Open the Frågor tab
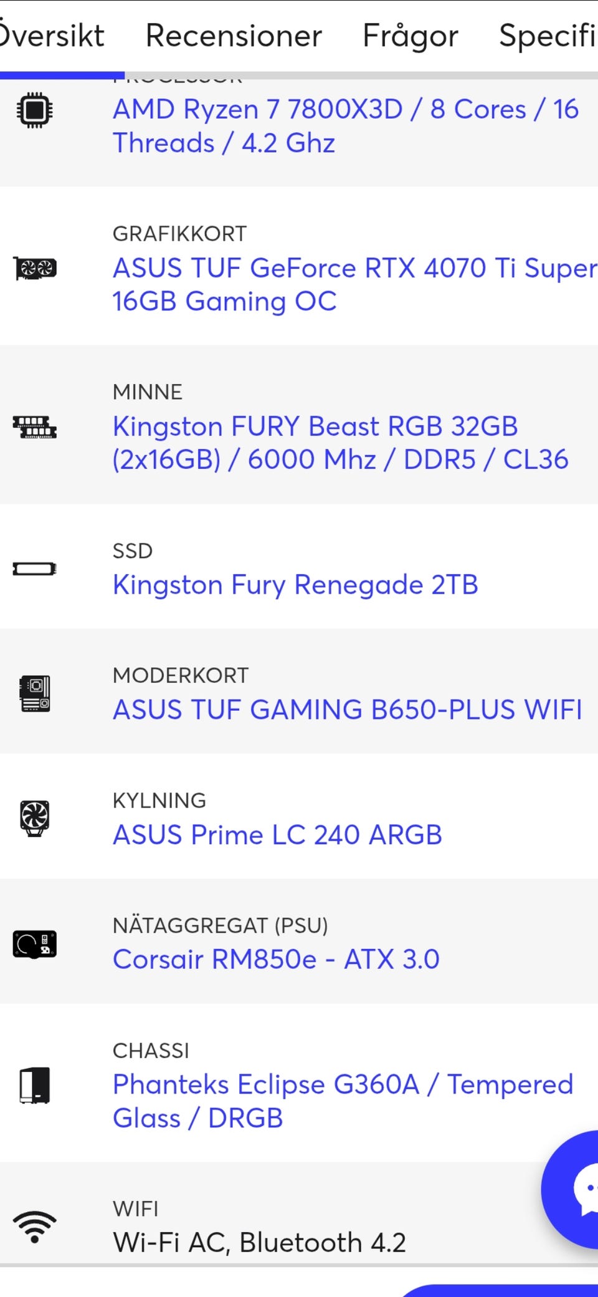 coord(411,36)
